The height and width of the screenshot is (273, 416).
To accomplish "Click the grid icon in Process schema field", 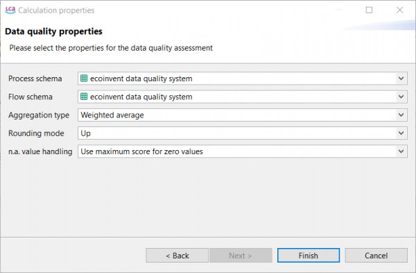I will 84,78.
